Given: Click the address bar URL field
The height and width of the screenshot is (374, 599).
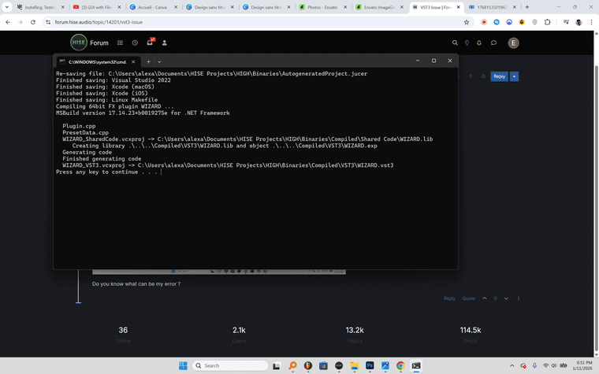Looking at the screenshot, I should tap(256, 22).
